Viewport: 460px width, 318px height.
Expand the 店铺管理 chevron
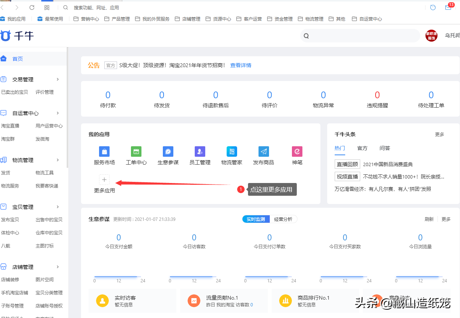58,267
